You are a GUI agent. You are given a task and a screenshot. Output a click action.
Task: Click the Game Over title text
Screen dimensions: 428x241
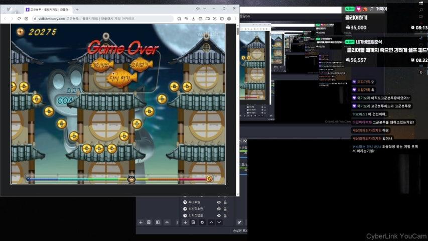123,48
